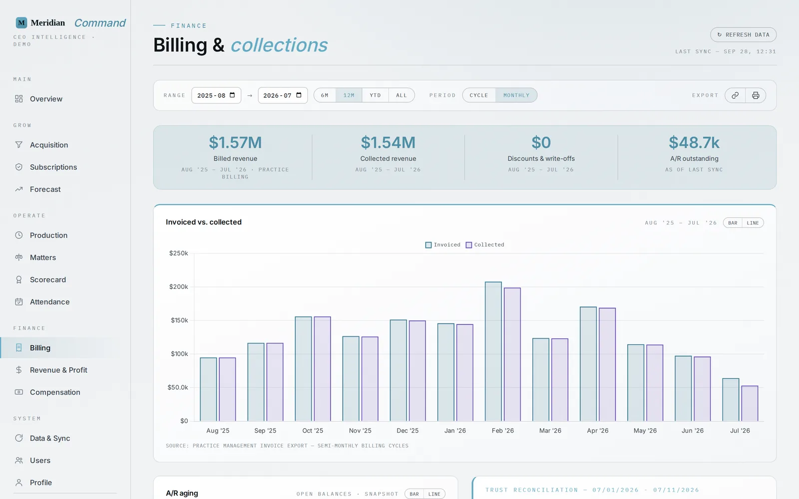Screen dimensions: 799x499
Task: Set A/R aging chart to LINE
Action: [x=434, y=494]
